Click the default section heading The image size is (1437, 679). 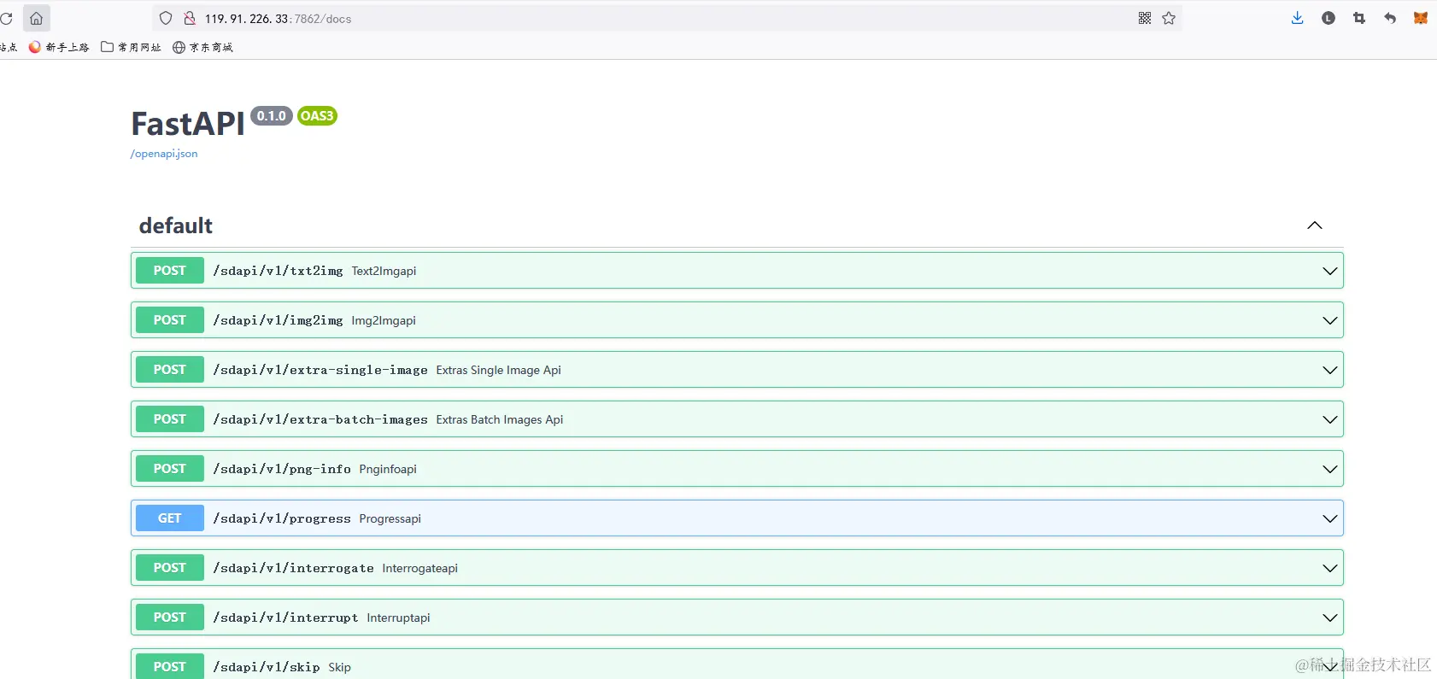coord(176,225)
